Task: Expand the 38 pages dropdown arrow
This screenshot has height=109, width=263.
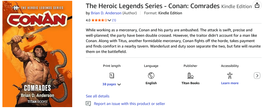Action: click(x=119, y=84)
